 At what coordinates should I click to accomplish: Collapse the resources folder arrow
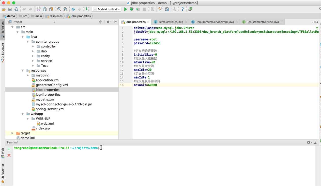(x=23, y=71)
